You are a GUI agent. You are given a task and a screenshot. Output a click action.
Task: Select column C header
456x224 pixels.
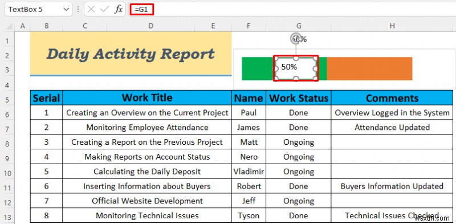click(84, 26)
